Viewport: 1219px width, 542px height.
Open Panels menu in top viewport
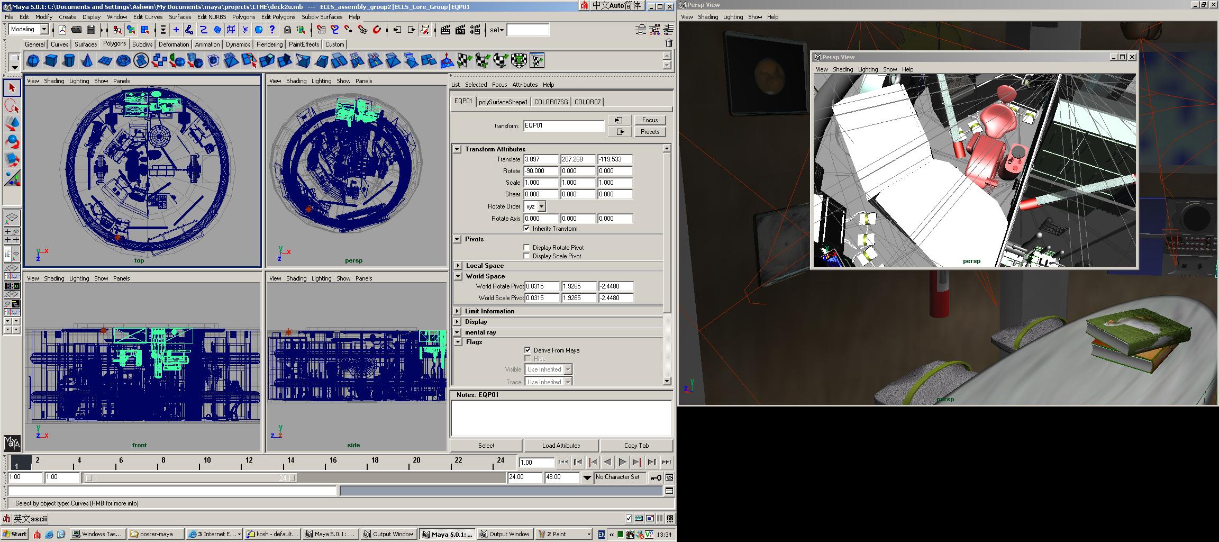pos(121,81)
